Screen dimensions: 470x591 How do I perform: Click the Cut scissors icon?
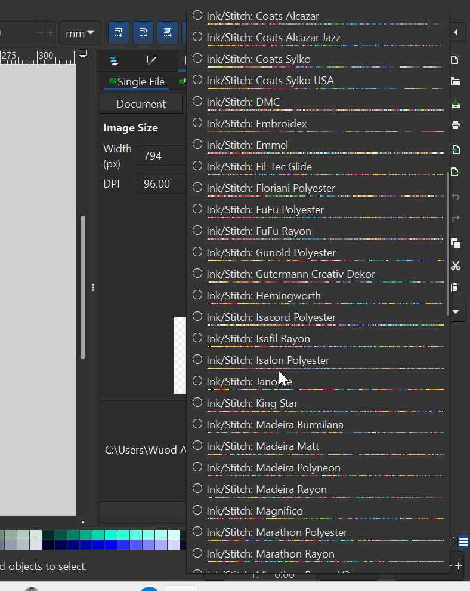pos(455,266)
